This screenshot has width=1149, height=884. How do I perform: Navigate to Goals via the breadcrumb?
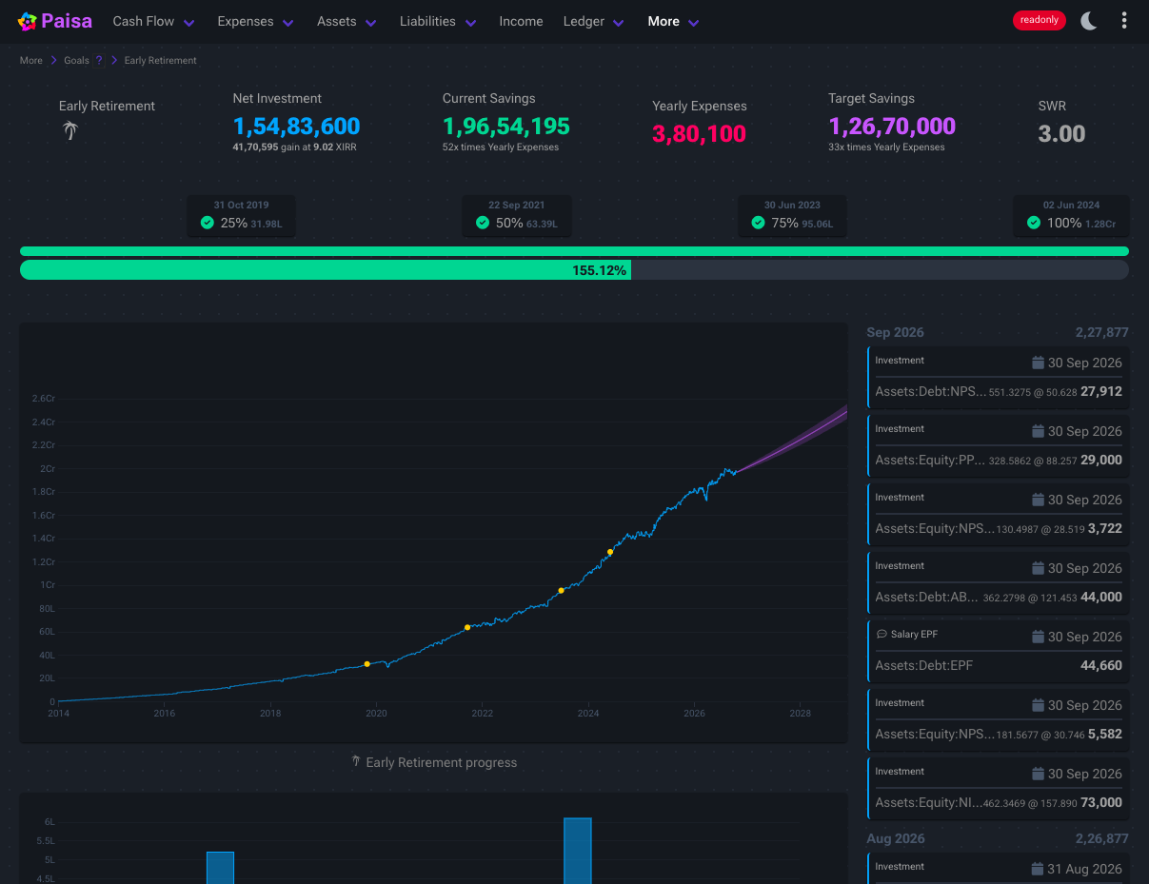point(77,60)
